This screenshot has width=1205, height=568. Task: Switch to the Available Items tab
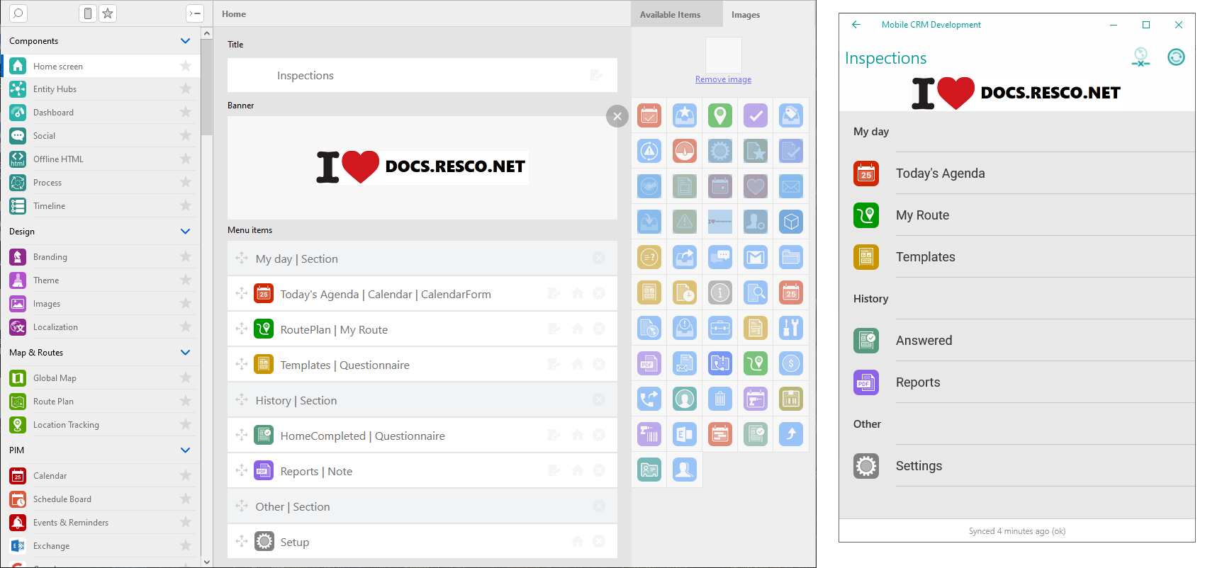[x=670, y=15]
